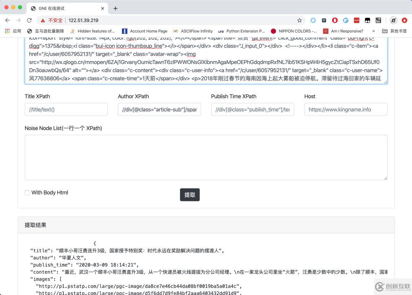Click the Host input field
Screen dimensions: 412x295
[346, 109]
